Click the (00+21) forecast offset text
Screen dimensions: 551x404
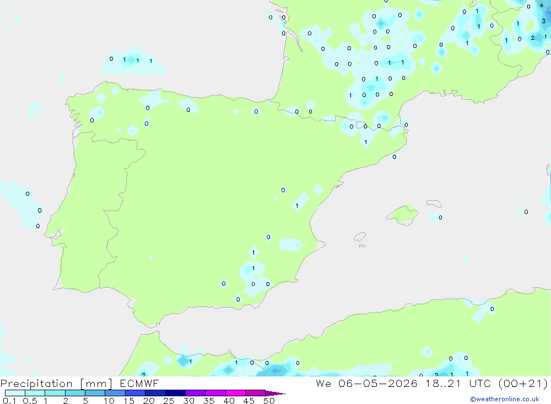tap(523, 383)
